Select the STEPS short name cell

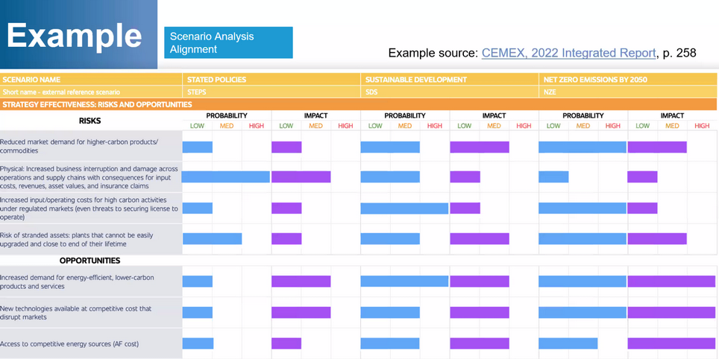(197, 92)
